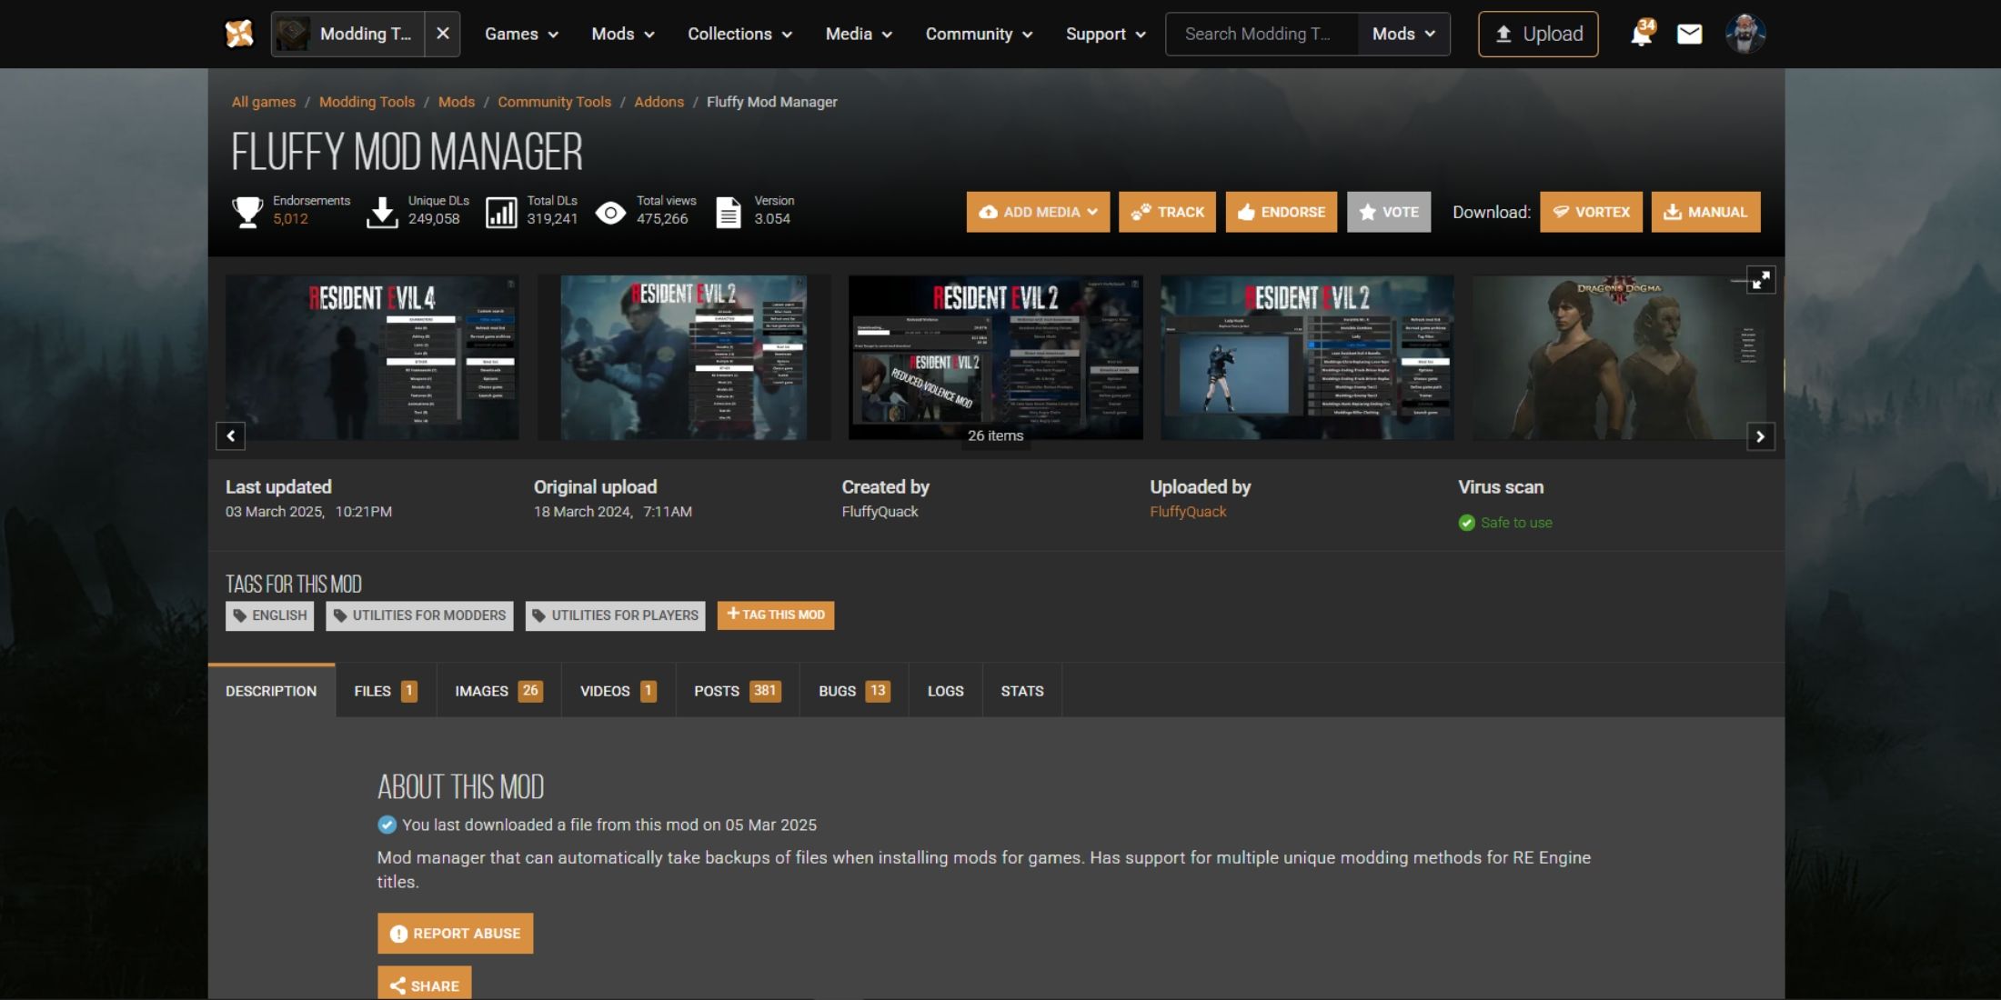The height and width of the screenshot is (1000, 2001).
Task: Open the Resident Evil 4 thumbnail
Action: click(x=372, y=357)
